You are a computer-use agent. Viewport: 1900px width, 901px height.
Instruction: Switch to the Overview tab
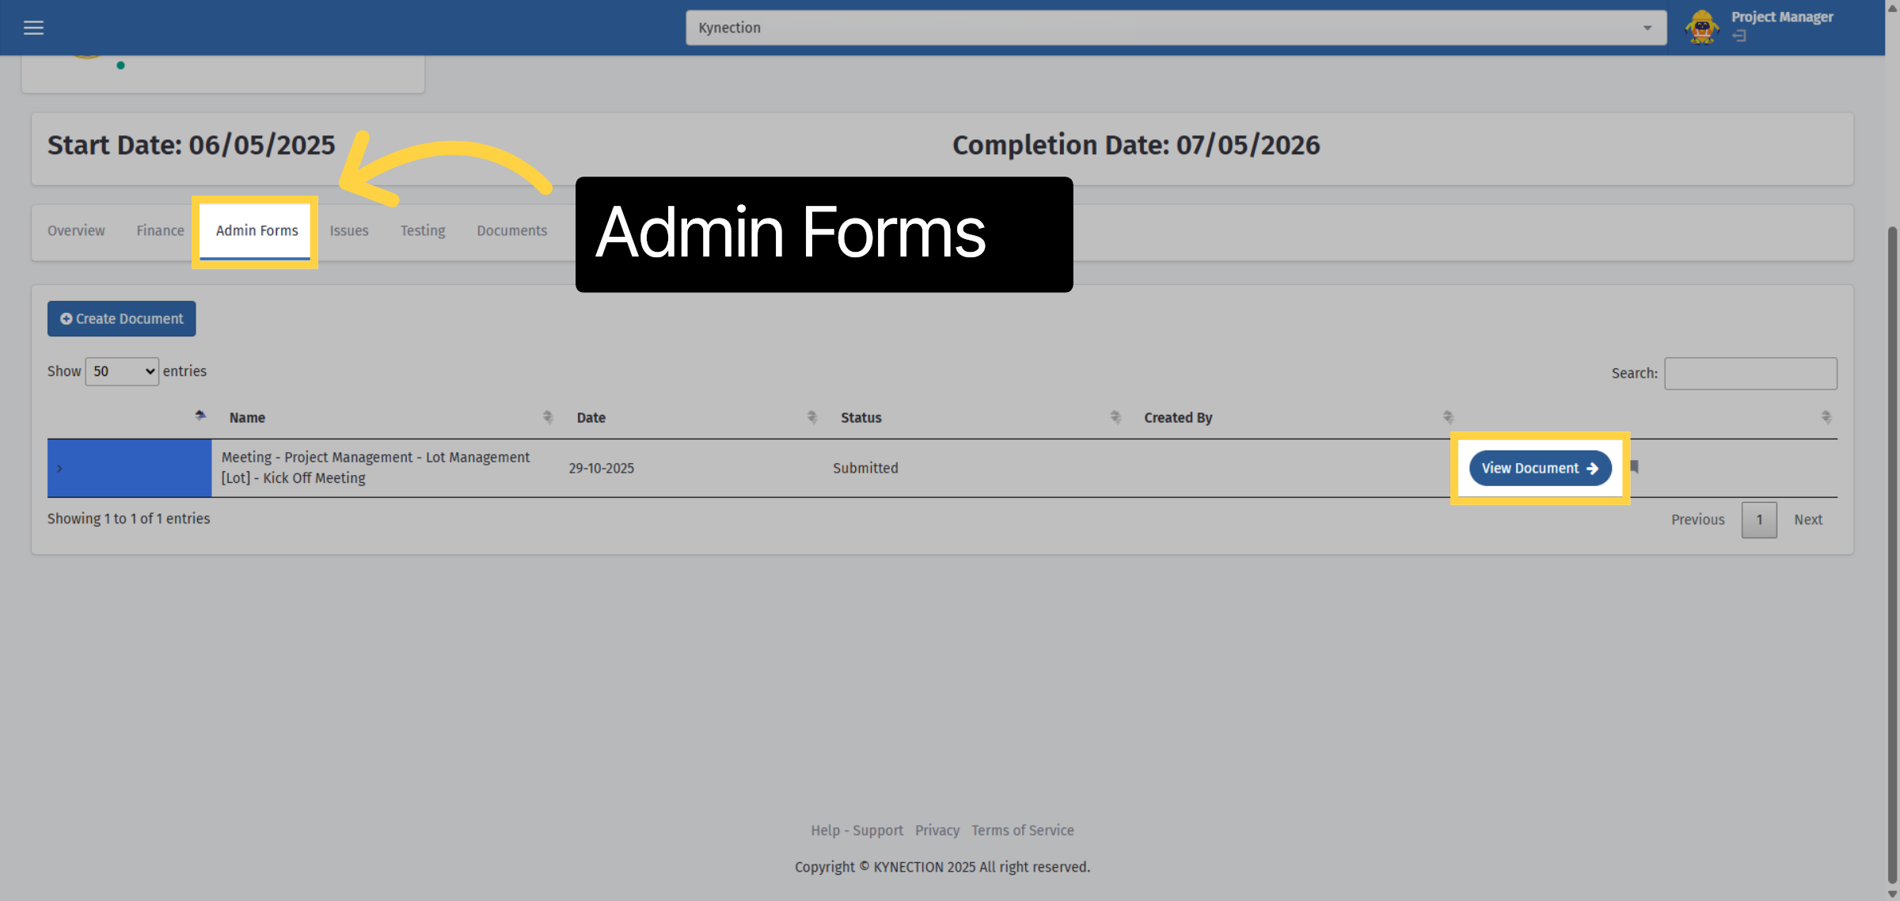(x=76, y=230)
